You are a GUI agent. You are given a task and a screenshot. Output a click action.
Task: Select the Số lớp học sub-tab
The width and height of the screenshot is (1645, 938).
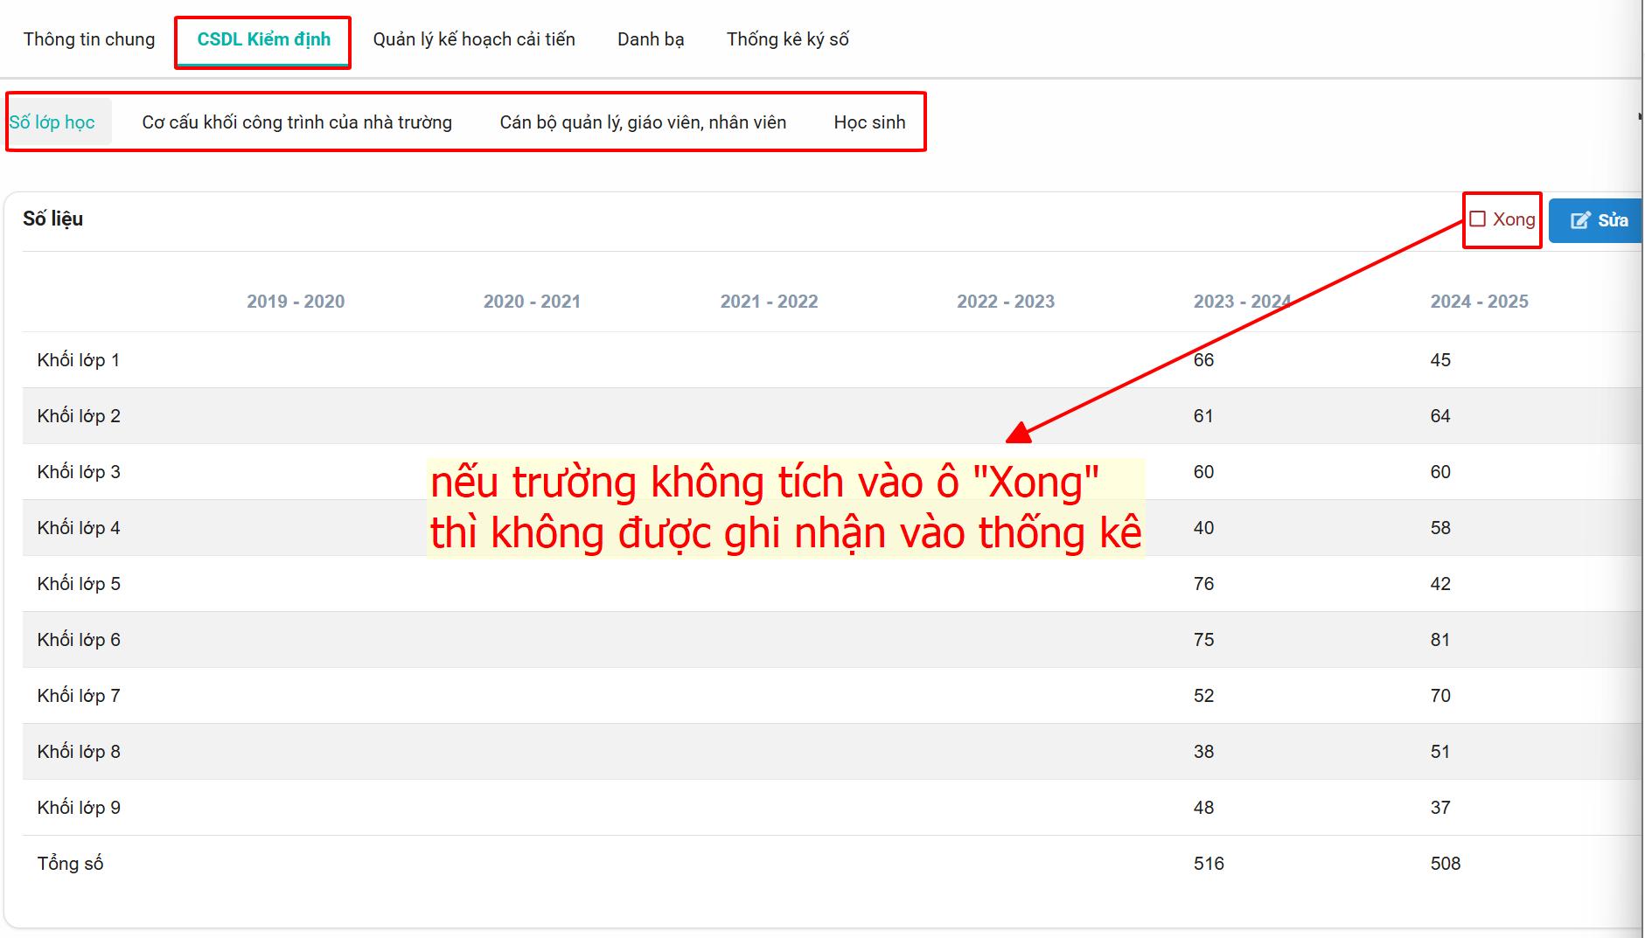pyautogui.click(x=52, y=122)
